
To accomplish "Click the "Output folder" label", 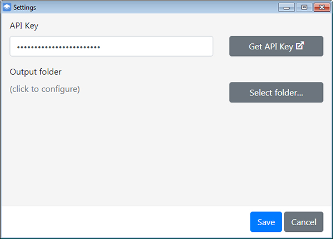I will pyautogui.click(x=36, y=72).
